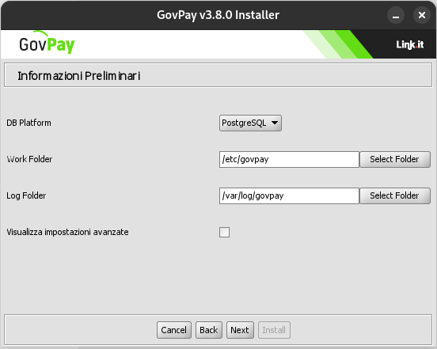
Task: Click the arrow on the DB Platform combo box
Action: [x=275, y=123]
